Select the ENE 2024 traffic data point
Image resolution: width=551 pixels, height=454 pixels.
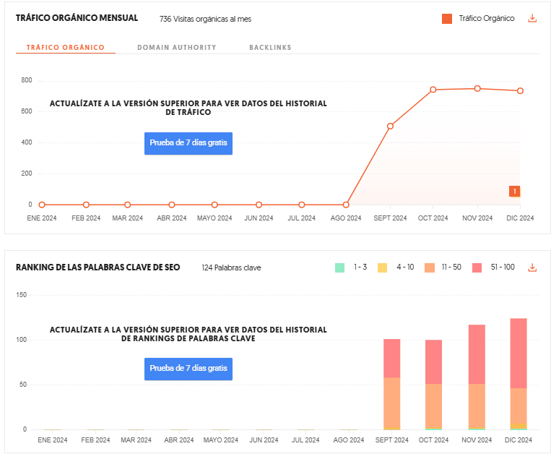42,205
